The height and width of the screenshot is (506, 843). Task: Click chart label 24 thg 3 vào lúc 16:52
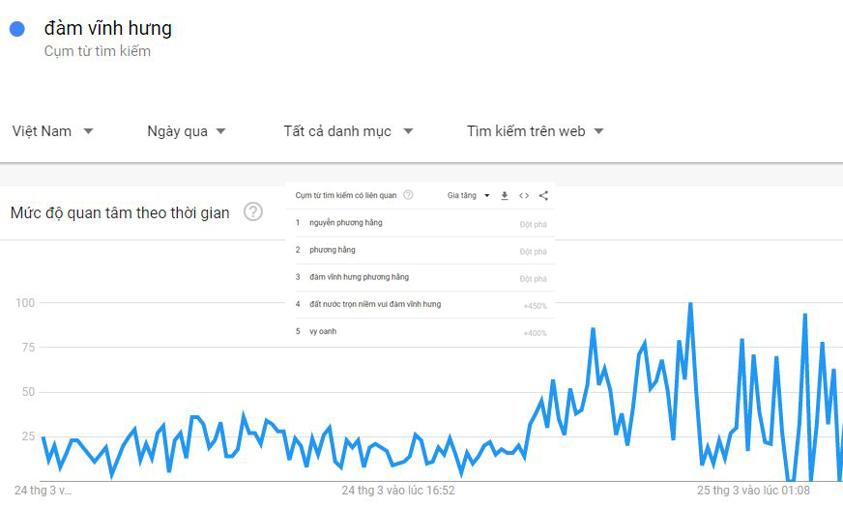click(398, 491)
